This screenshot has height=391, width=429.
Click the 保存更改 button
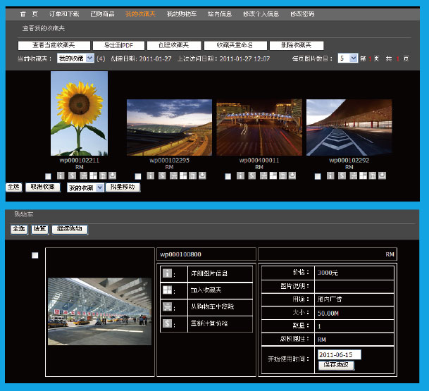336,365
